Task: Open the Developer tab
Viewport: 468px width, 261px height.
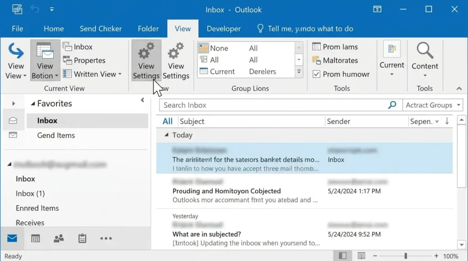Action: (223, 29)
